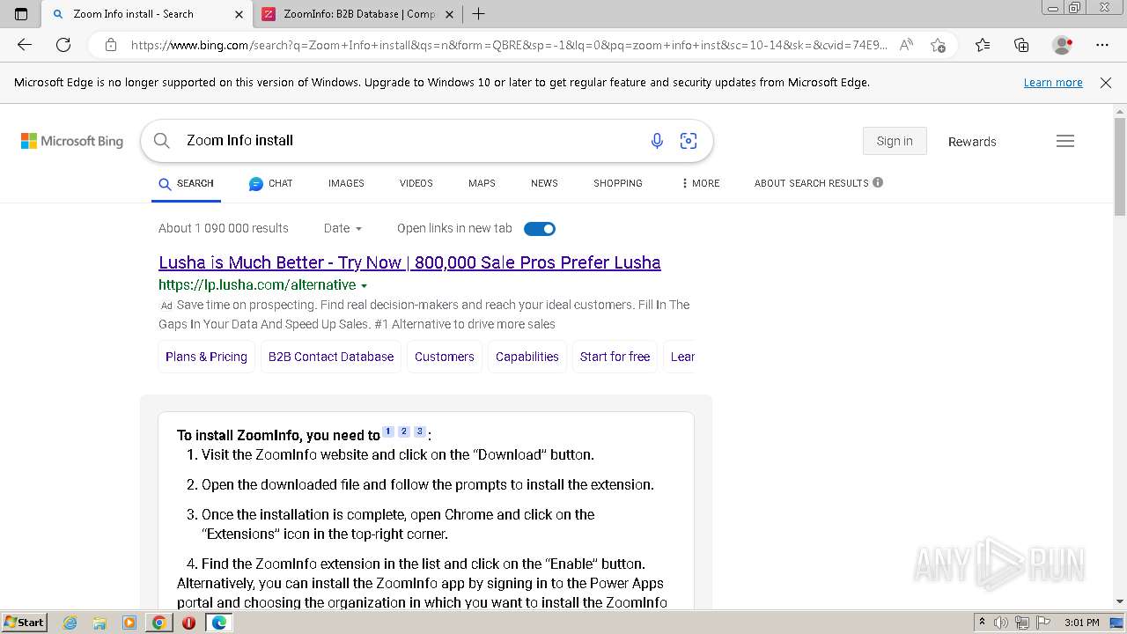
Task: Open Bing Rewards
Action: [x=972, y=142]
